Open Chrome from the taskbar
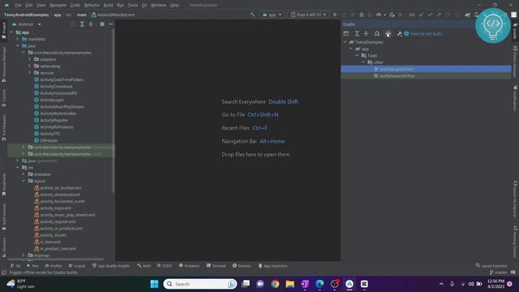The image size is (519, 292). point(275,284)
